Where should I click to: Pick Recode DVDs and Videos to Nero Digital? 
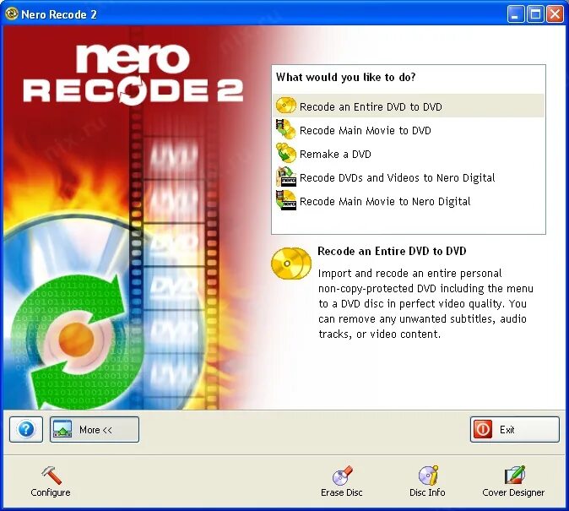pyautogui.click(x=409, y=177)
